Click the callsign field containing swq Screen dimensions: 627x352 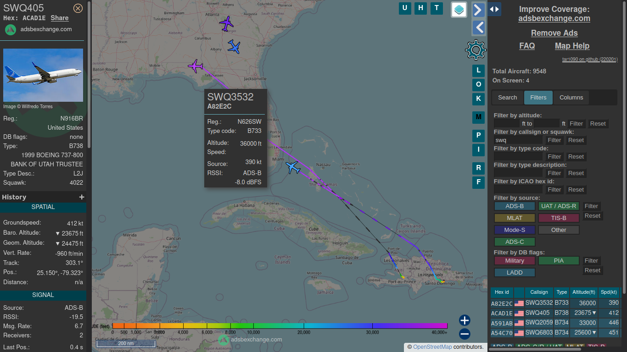click(x=518, y=140)
